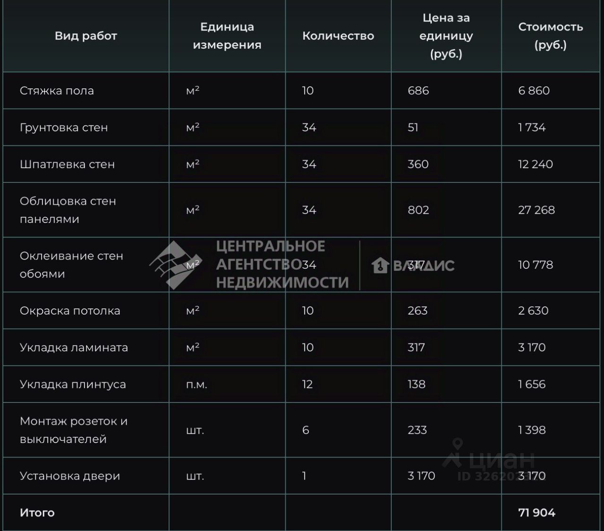Click the "Стоимость (руб.)" column header
Screen dimensions: 604x531
tap(550, 36)
